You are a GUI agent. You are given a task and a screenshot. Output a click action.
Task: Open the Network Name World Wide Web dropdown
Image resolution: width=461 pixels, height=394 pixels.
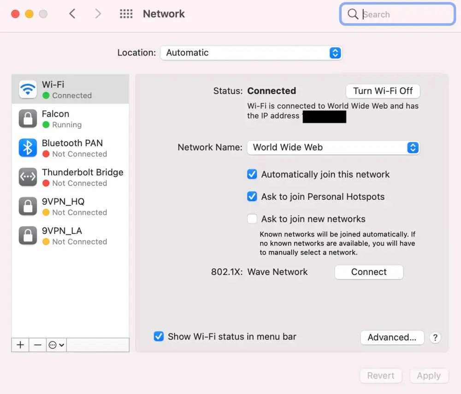click(x=333, y=148)
